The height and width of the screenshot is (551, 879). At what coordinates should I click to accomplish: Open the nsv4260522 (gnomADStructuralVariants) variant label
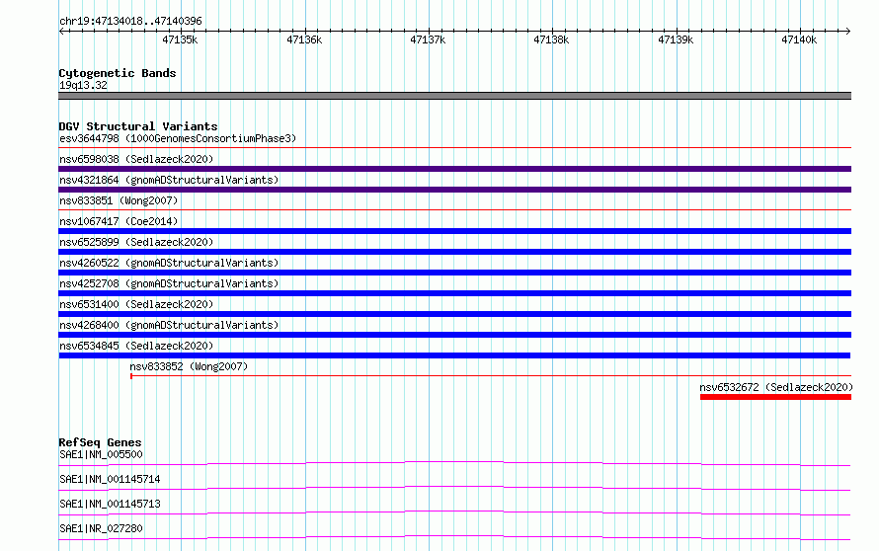[169, 263]
